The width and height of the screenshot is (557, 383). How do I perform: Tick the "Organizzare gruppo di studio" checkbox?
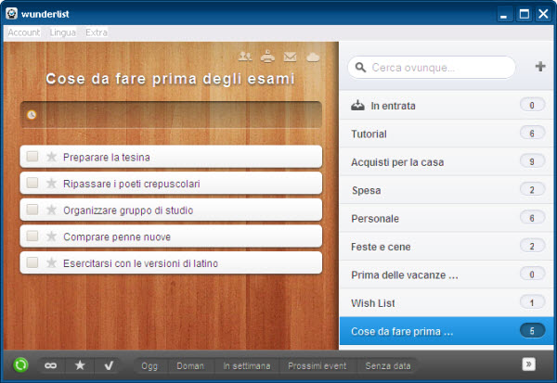click(32, 210)
